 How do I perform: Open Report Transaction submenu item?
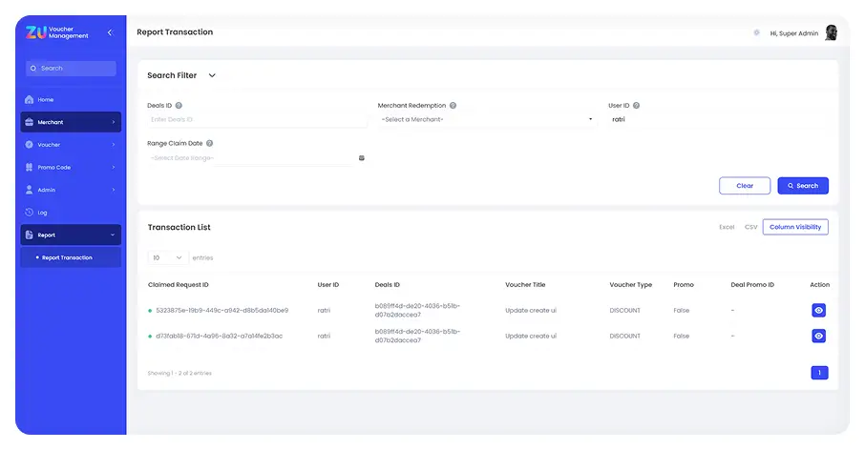[67, 257]
